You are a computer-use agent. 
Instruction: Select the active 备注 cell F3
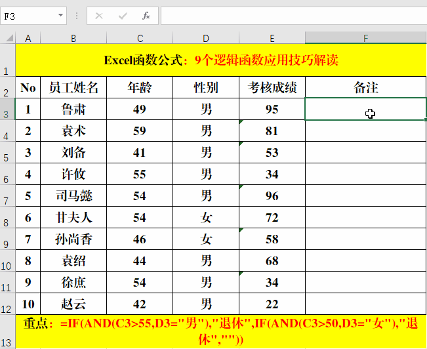pos(366,109)
